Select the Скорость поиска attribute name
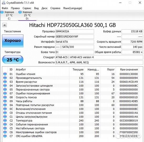The image size is (144, 142). [x=26, y=97]
